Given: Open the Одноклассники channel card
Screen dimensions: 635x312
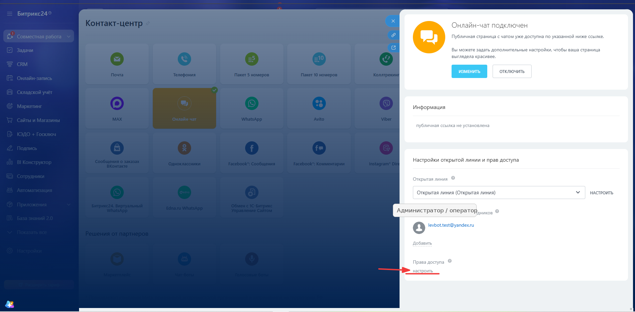Looking at the screenshot, I should 184,153.
